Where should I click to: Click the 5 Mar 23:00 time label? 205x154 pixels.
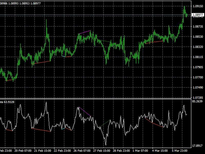click(x=180, y=151)
